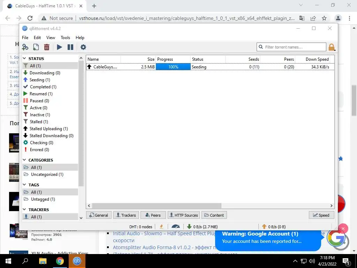Sort torrents by Name column header
The height and width of the screenshot is (268, 357).
pyautogui.click(x=104, y=59)
